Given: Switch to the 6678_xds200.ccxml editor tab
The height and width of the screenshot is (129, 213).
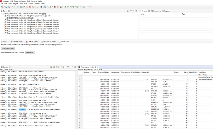Looking at the screenshot, I should pos(48,41).
